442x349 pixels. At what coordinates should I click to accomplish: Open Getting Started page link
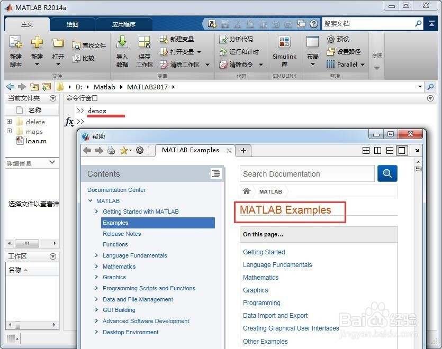click(x=264, y=252)
